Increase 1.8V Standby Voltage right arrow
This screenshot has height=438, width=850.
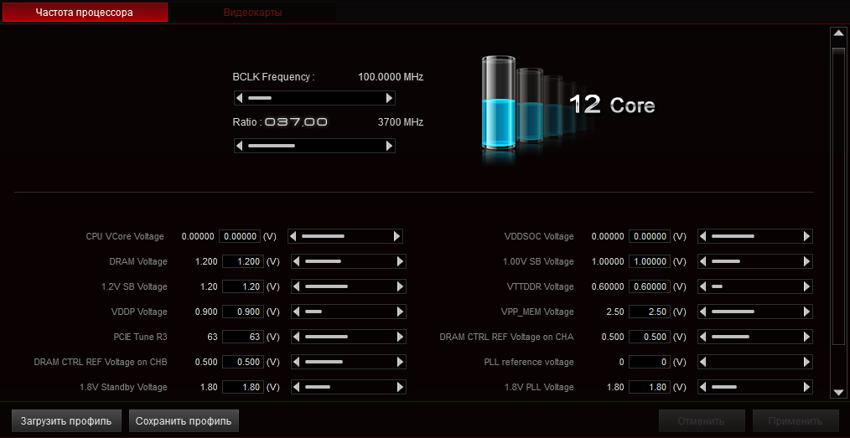coord(401,387)
